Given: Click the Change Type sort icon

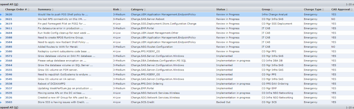Looking at the screenshot, I should 323,10.
